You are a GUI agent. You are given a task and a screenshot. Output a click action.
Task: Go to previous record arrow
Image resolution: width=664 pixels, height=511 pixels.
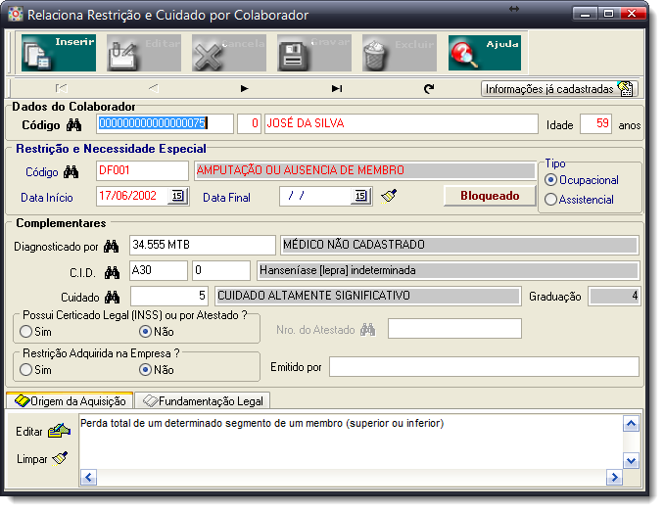coord(154,88)
